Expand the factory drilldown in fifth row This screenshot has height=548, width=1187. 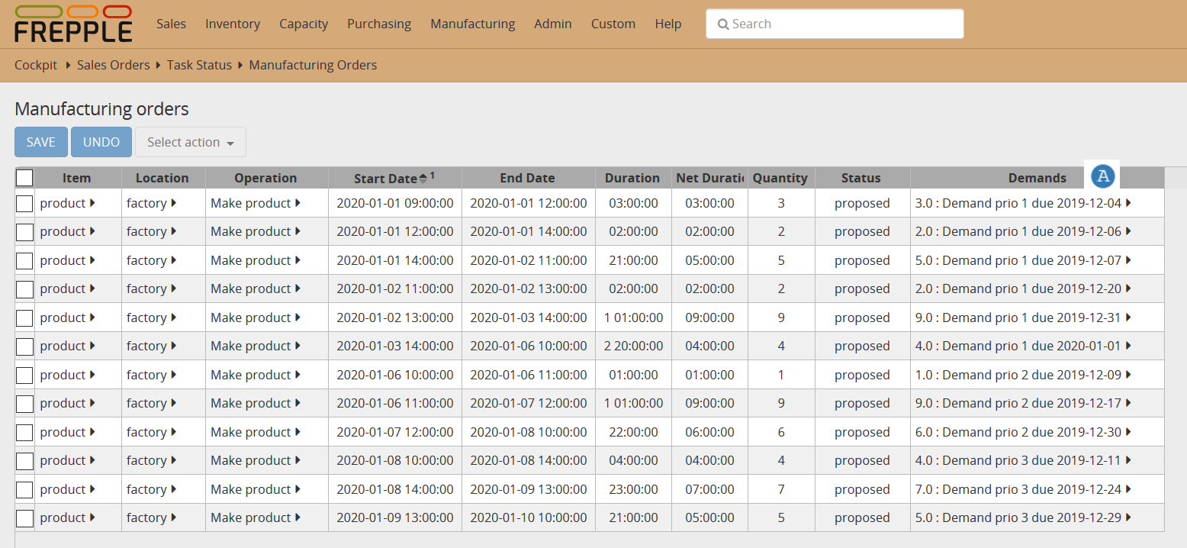174,318
